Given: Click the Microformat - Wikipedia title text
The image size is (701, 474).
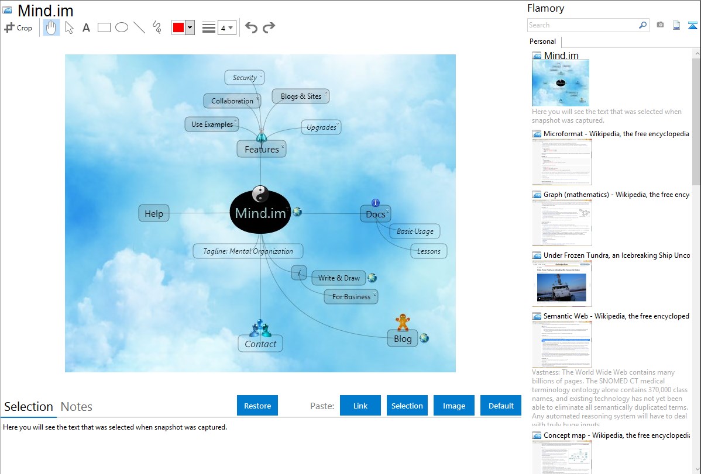Looking at the screenshot, I should coord(616,134).
